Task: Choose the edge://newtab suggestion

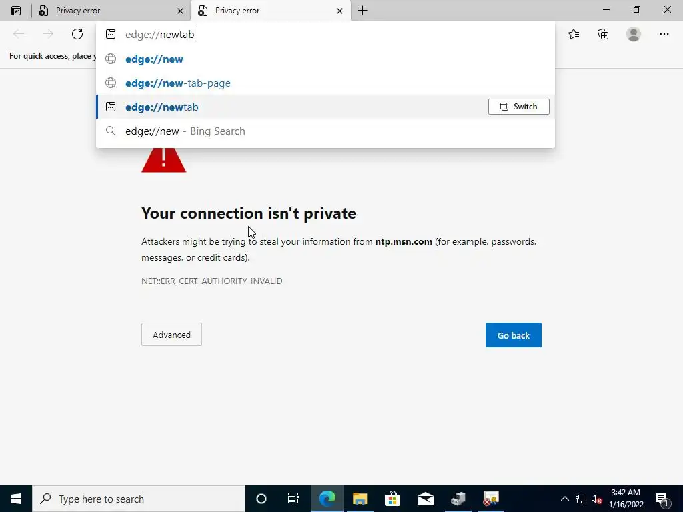Action: pos(325,107)
